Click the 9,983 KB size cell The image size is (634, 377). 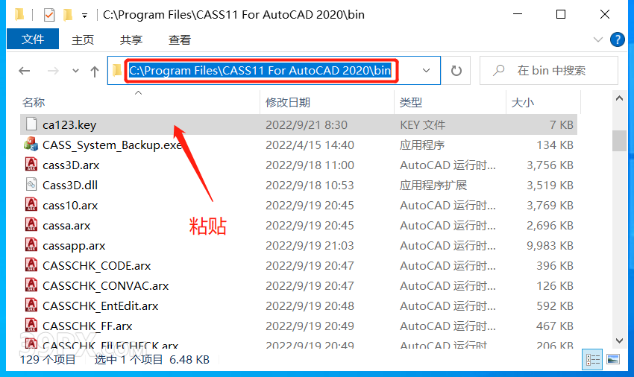pyautogui.click(x=550, y=246)
